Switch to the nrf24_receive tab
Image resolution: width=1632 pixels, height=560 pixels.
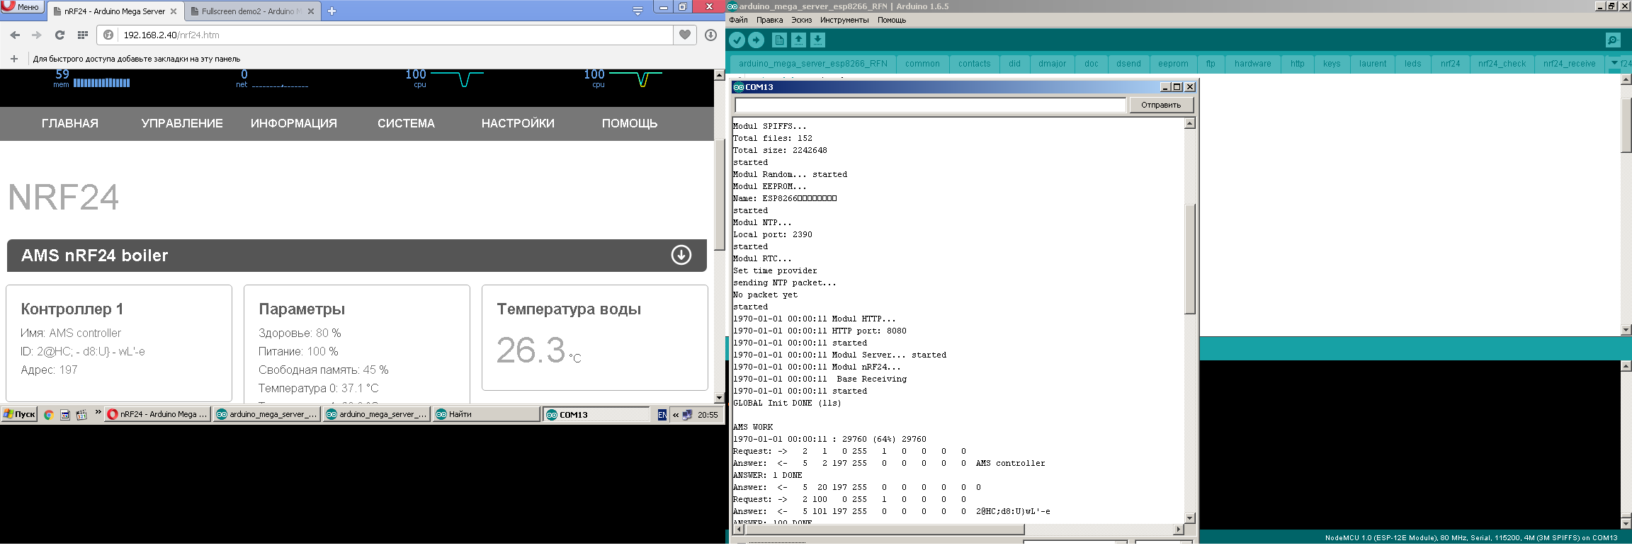pos(1569,64)
